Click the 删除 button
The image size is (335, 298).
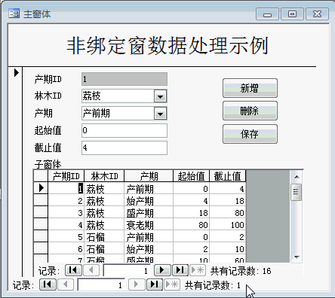[x=250, y=111]
